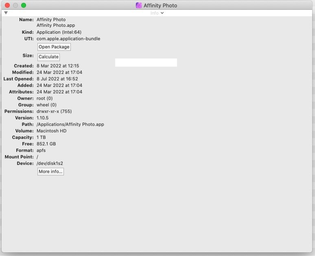Select the Volume value 'Macintosh HD'
Screen dimensions: 315x256
coord(51,131)
